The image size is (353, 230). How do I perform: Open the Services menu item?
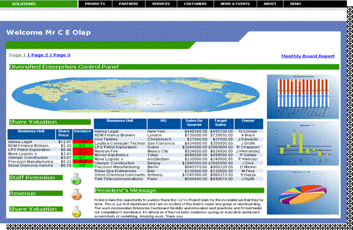point(161,4)
